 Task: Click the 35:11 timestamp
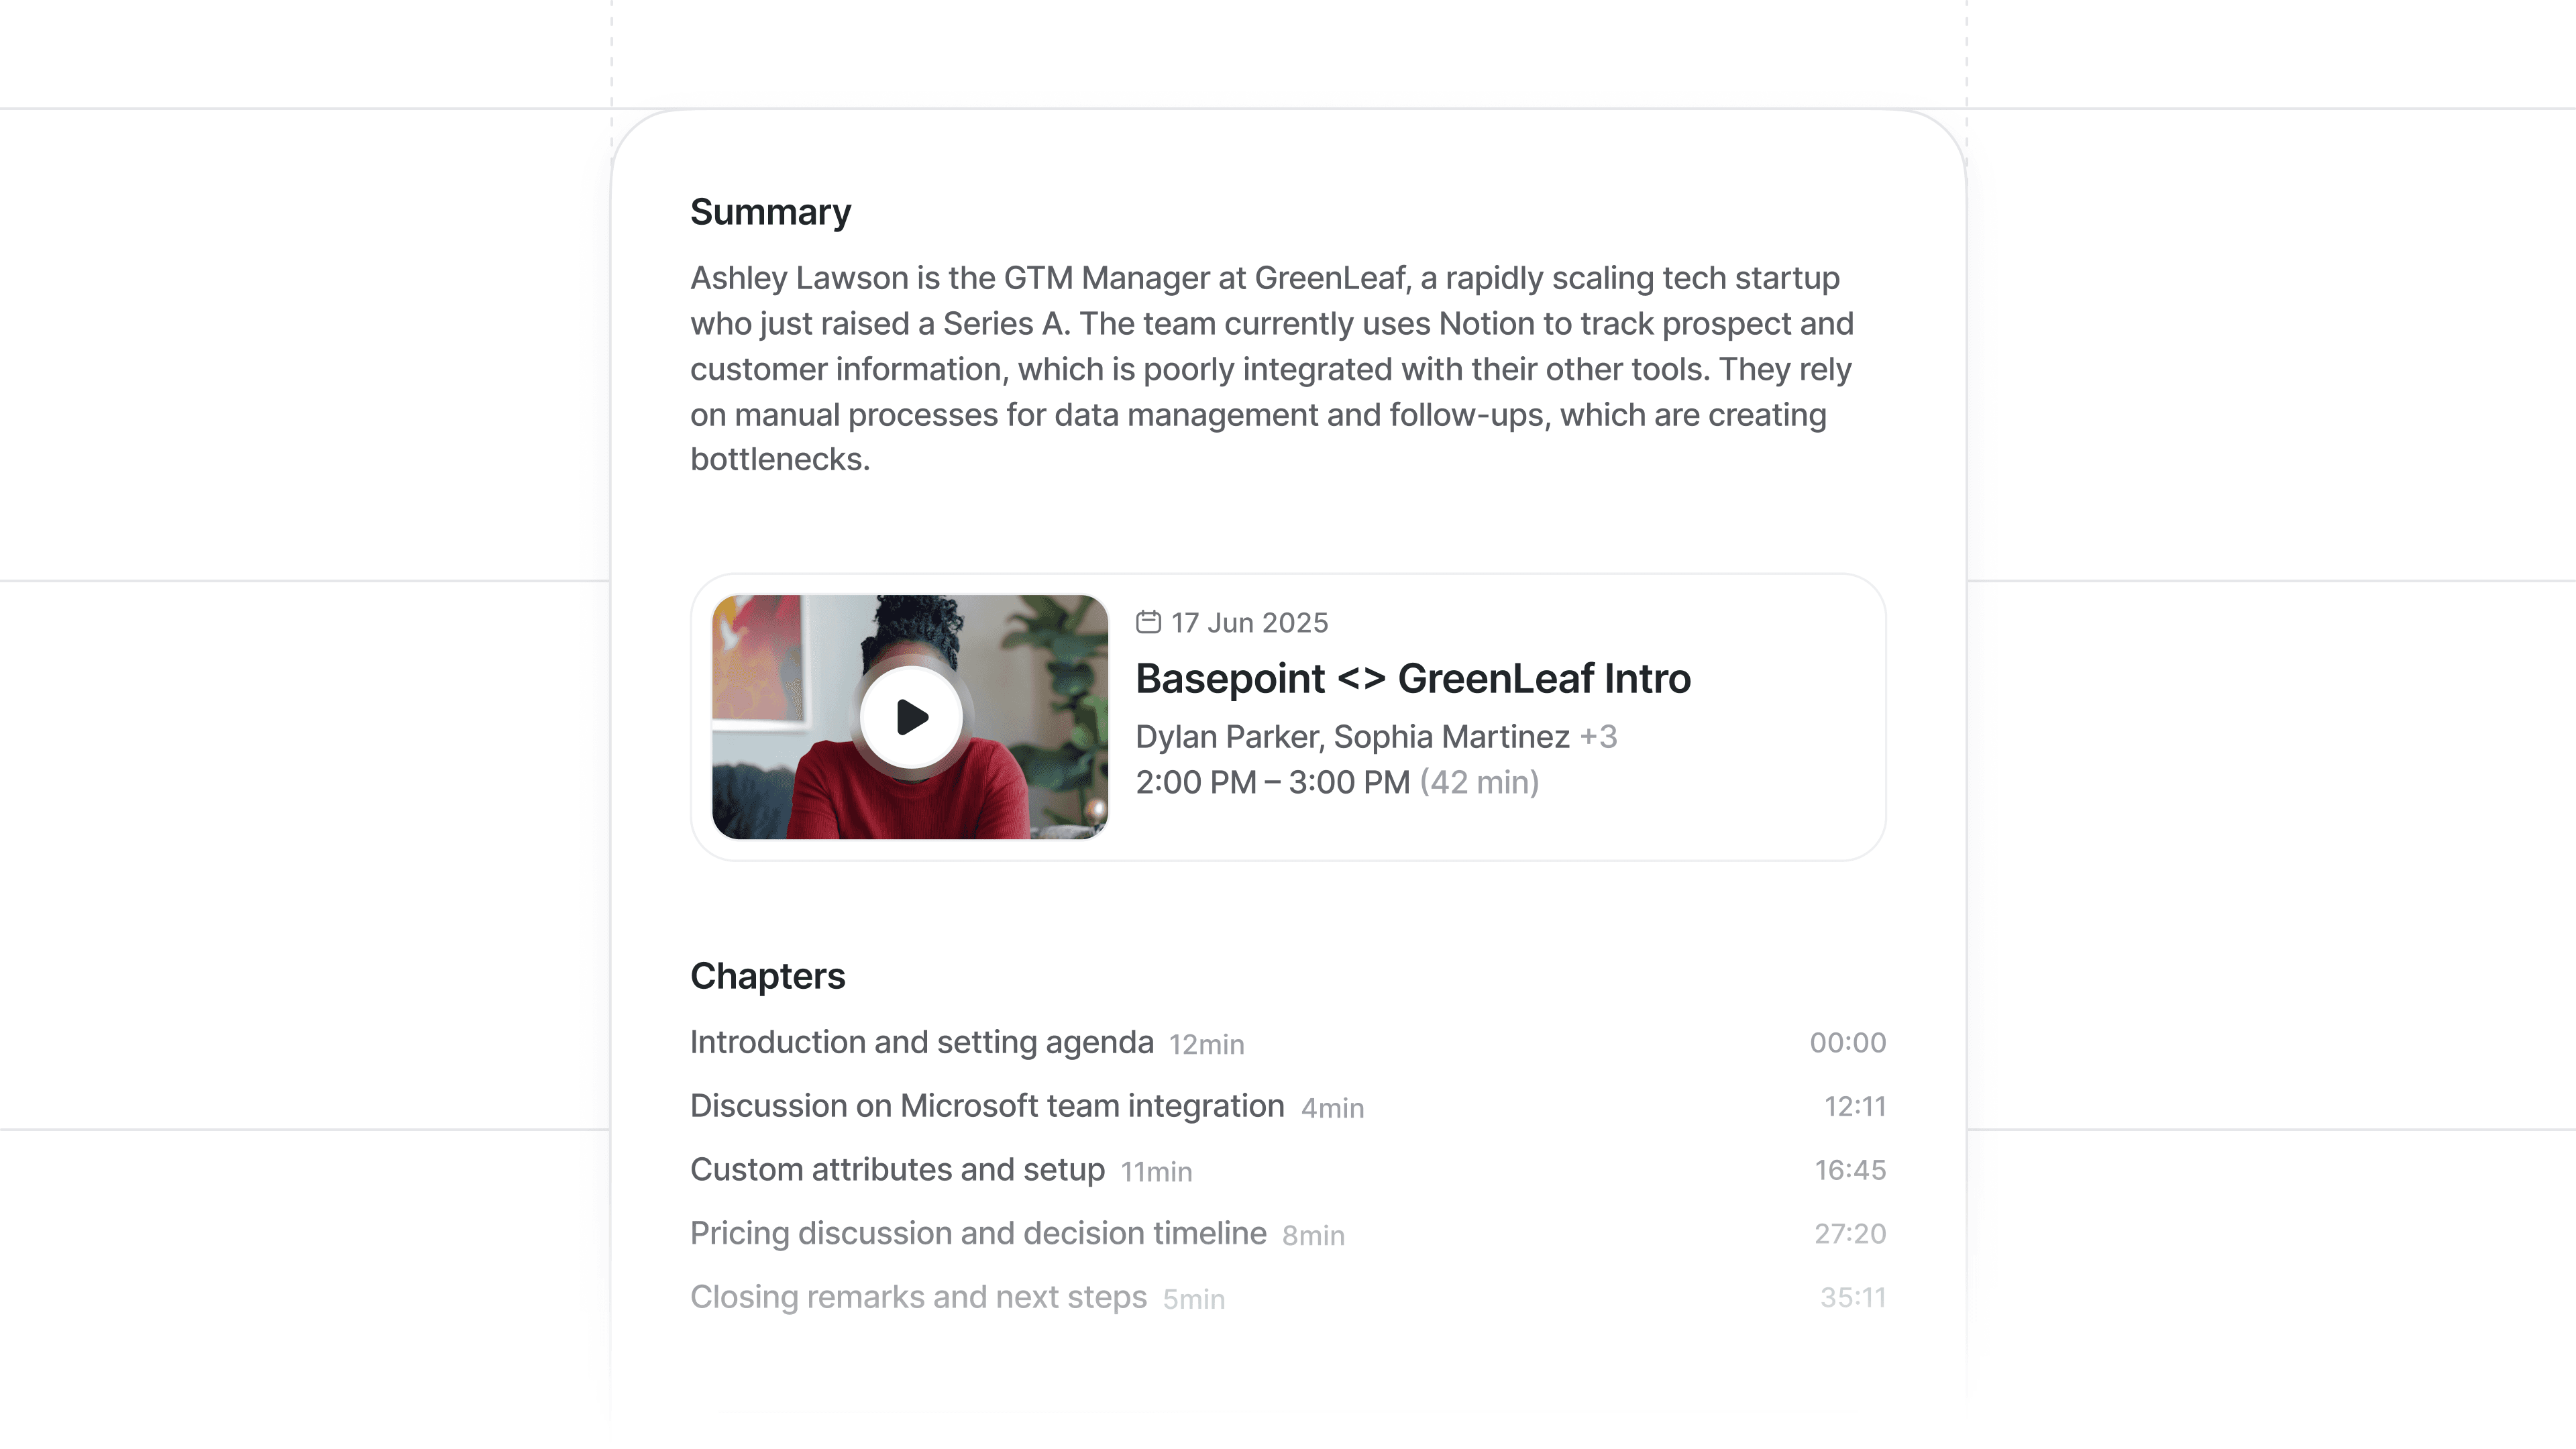coord(1853,1297)
